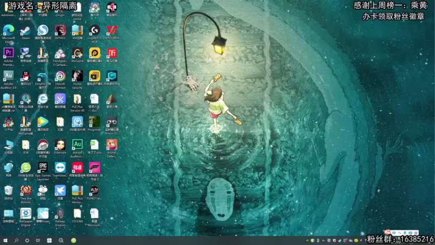Open Cortana circle on taskbar
435x245 pixels.
tap(27, 241)
